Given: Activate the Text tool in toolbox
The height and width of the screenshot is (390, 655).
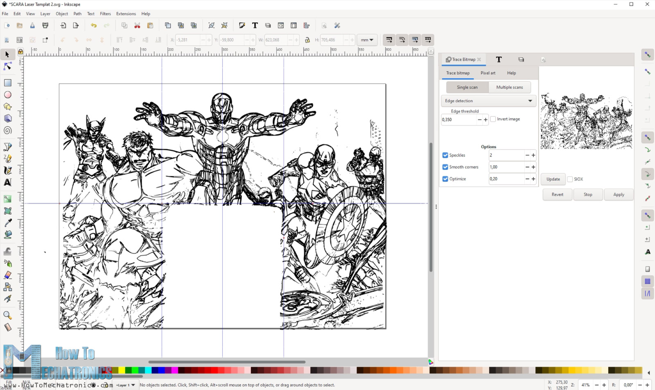Looking at the screenshot, I should click(x=7, y=182).
